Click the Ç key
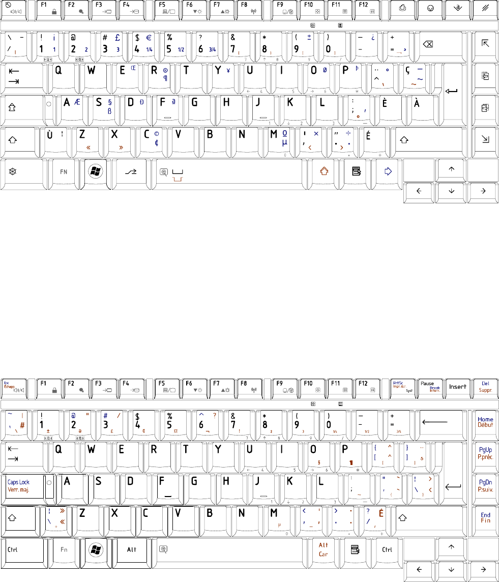499x582 pixels. tap(415, 79)
